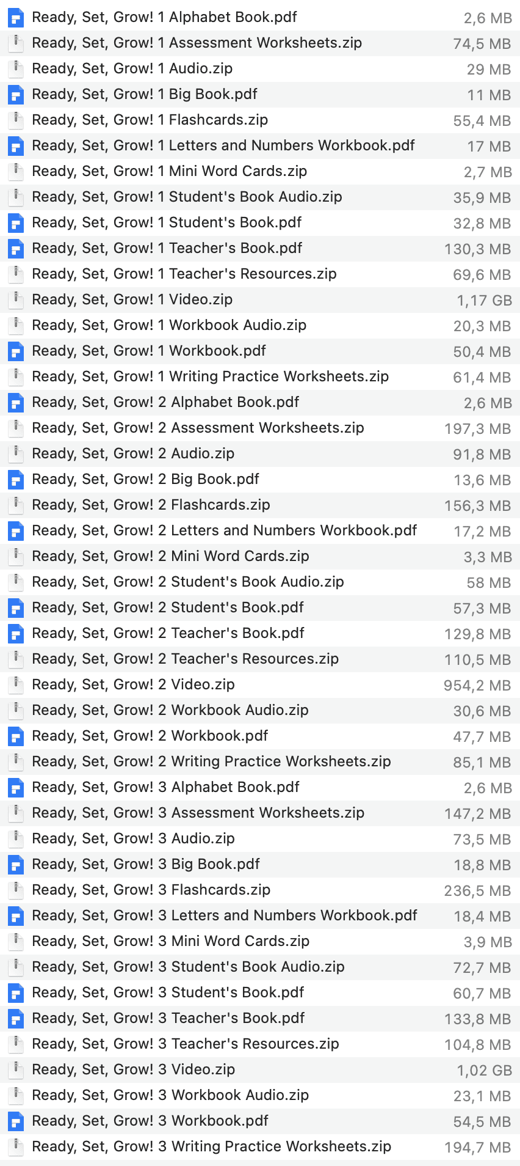This screenshot has width=520, height=1166.
Task: Click the 954,2 MB size value
Action: point(478,686)
